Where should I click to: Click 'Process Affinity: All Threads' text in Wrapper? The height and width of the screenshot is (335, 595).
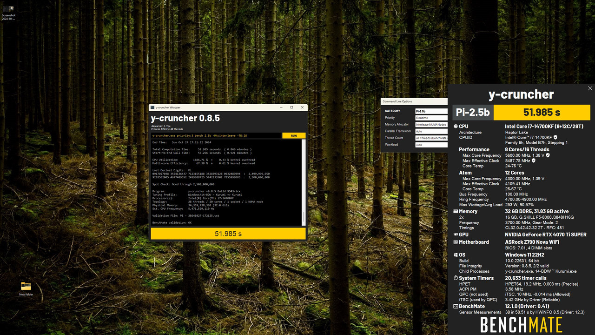[x=167, y=129]
